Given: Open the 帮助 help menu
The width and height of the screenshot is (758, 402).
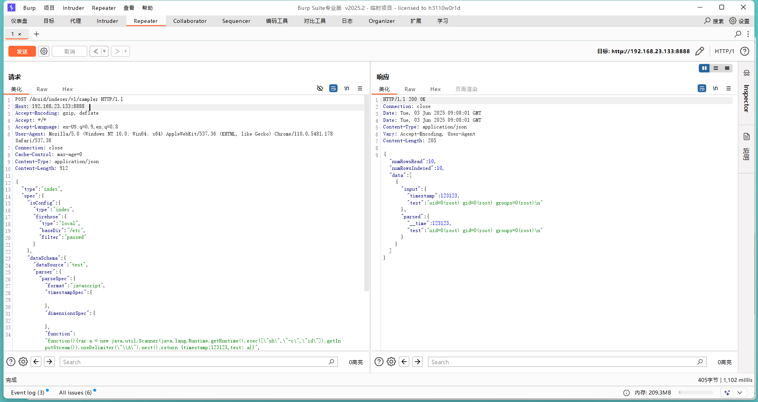Looking at the screenshot, I should point(147,8).
